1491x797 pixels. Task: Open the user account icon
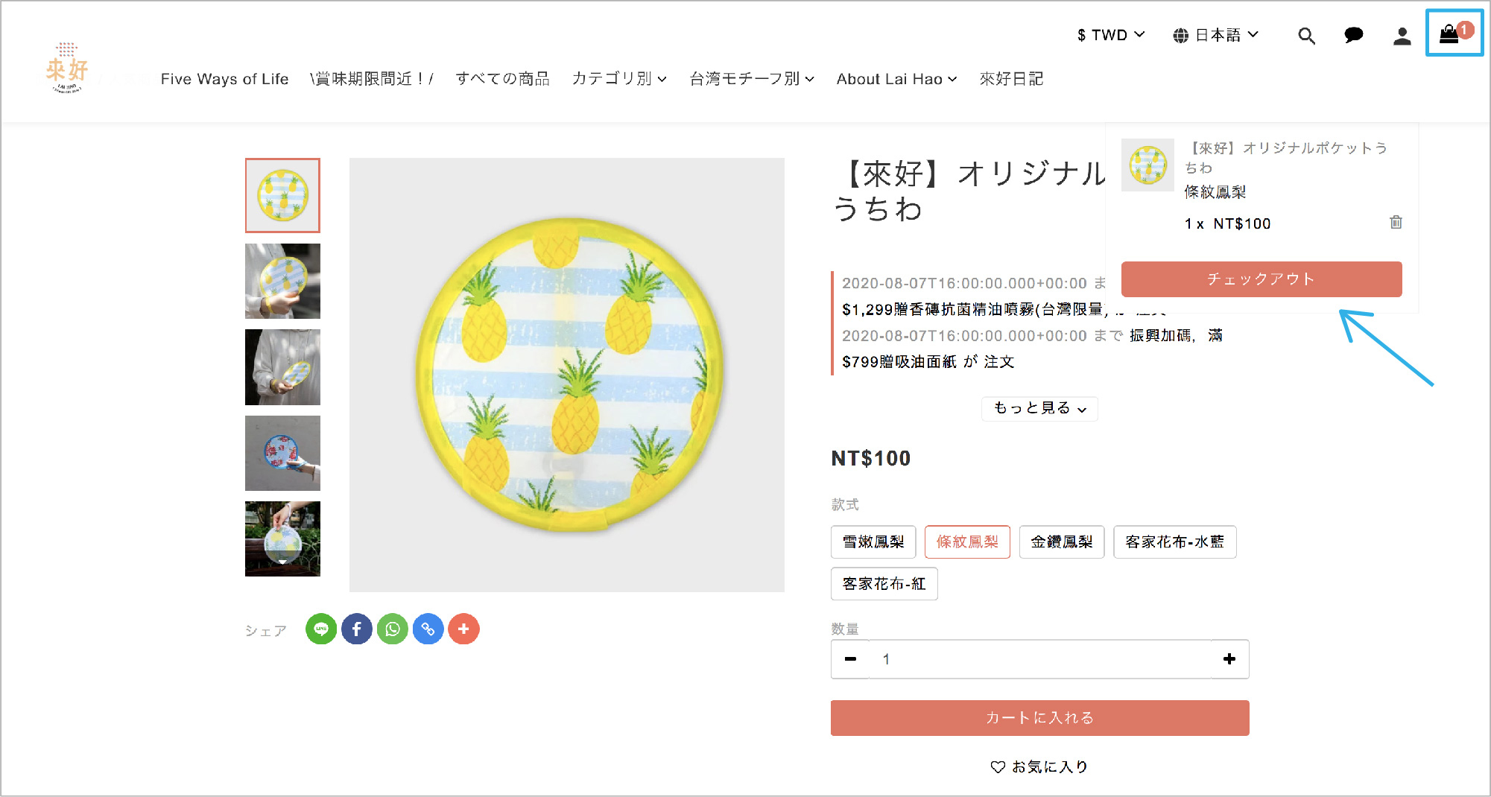1402,36
